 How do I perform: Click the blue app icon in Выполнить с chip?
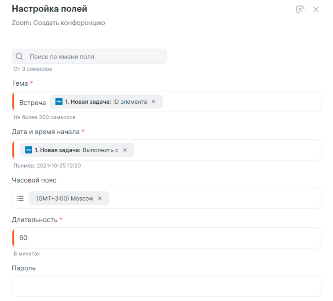(x=29, y=150)
